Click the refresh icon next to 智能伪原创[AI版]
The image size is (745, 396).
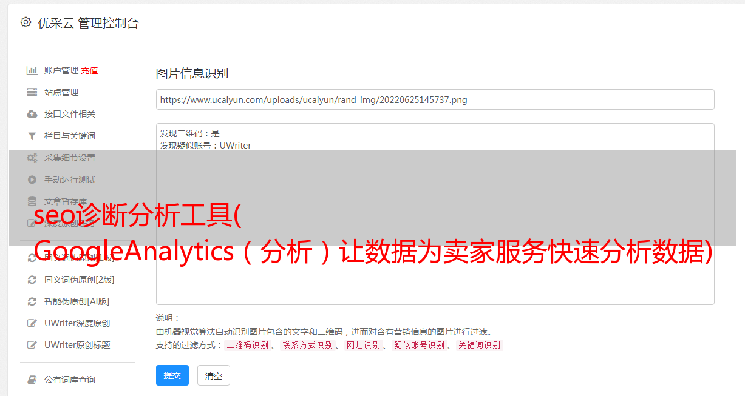(x=32, y=301)
